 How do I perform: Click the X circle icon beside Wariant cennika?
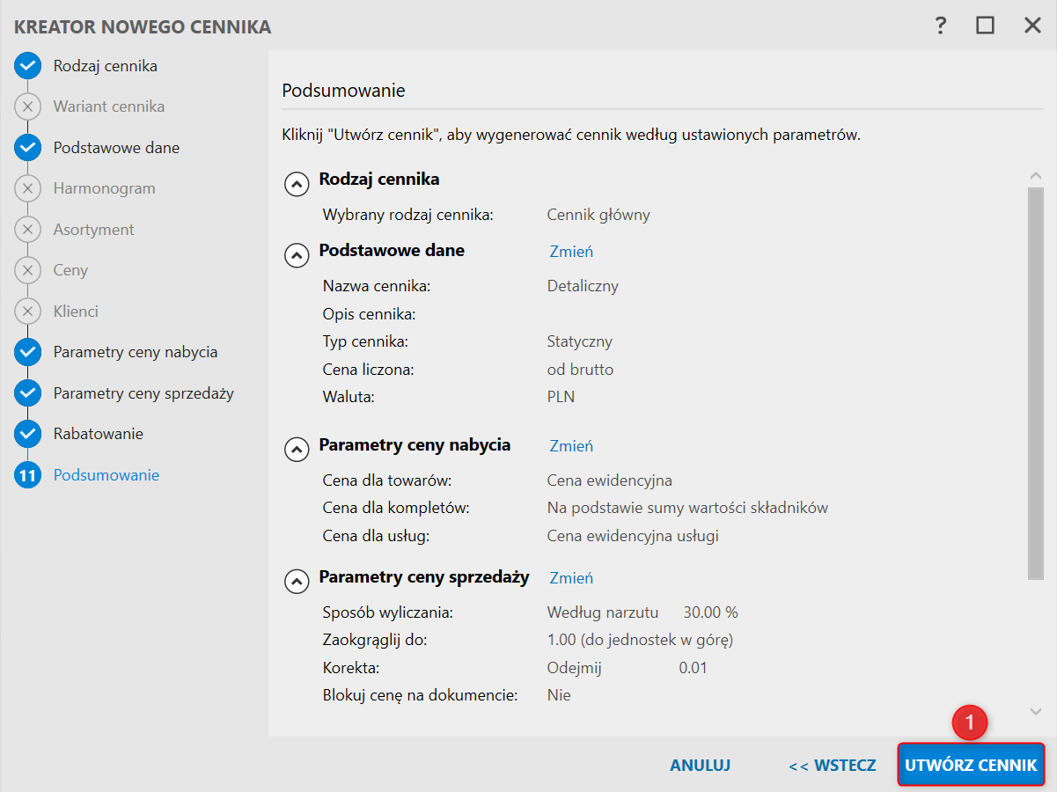point(28,106)
